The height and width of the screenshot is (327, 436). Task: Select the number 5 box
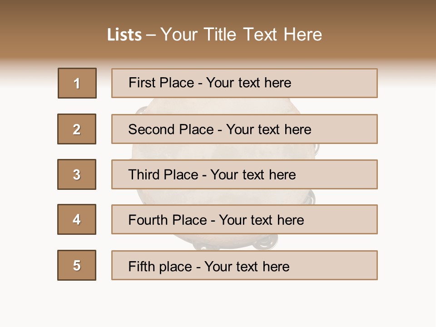tap(77, 265)
